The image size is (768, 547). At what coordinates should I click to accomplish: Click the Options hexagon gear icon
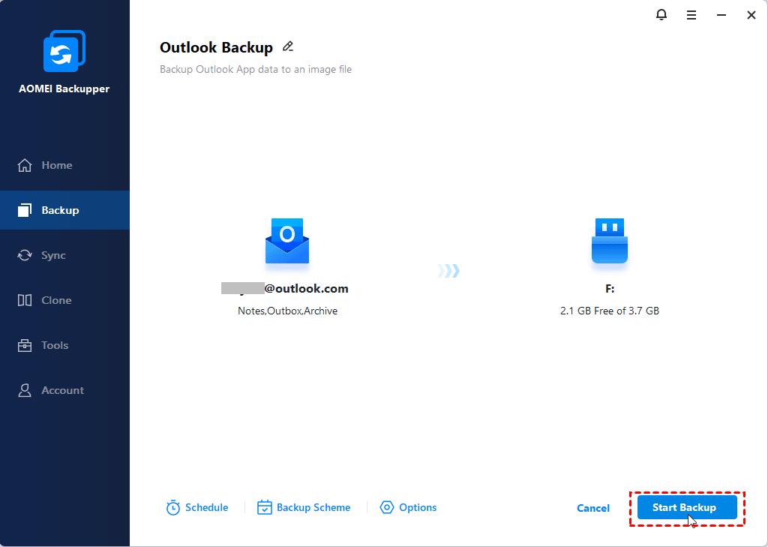[x=387, y=508]
